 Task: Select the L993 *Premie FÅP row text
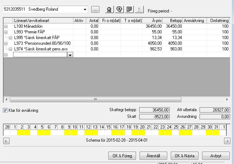point(29,32)
